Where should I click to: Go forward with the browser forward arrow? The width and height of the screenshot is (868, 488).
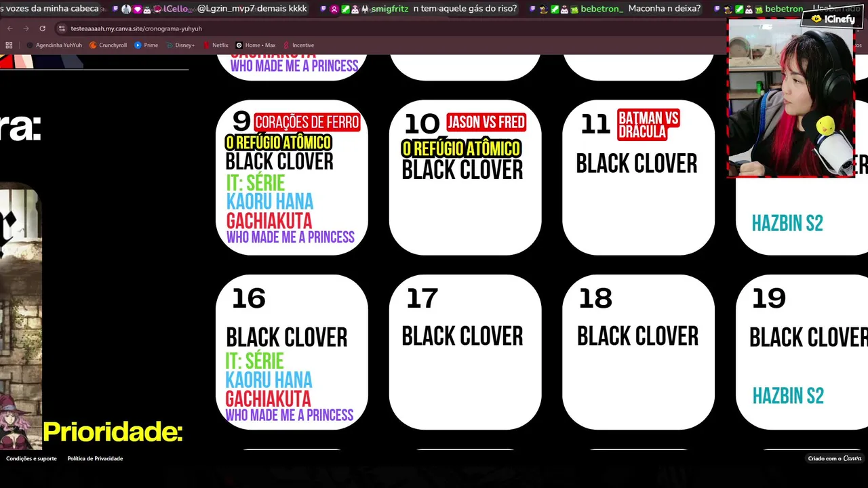point(26,28)
